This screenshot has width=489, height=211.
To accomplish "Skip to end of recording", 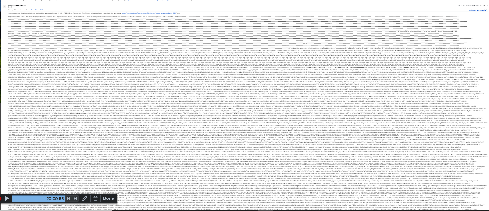I will [x=76, y=199].
